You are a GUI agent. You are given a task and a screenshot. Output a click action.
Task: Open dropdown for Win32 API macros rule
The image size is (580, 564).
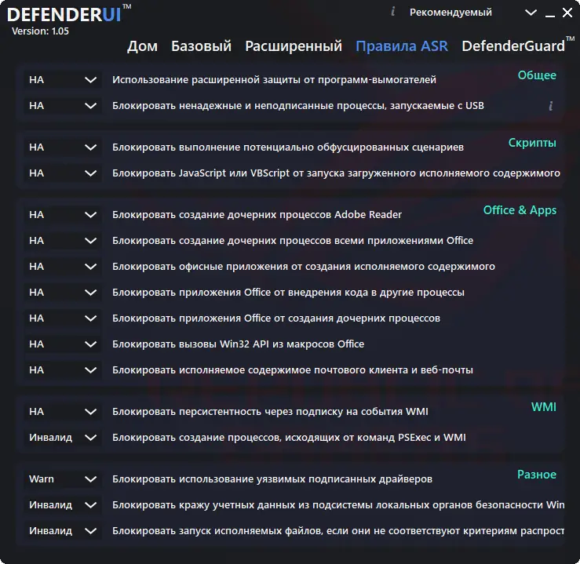coord(63,344)
